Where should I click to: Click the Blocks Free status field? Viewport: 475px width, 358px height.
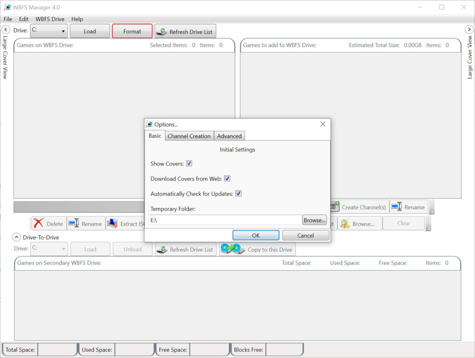click(284, 350)
